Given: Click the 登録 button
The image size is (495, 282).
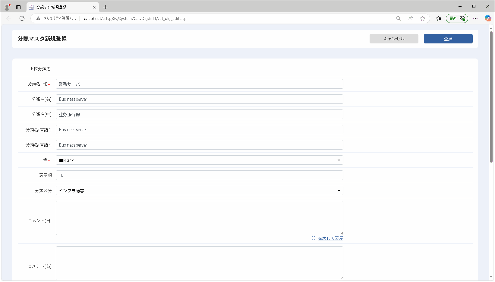Looking at the screenshot, I should click(x=448, y=39).
